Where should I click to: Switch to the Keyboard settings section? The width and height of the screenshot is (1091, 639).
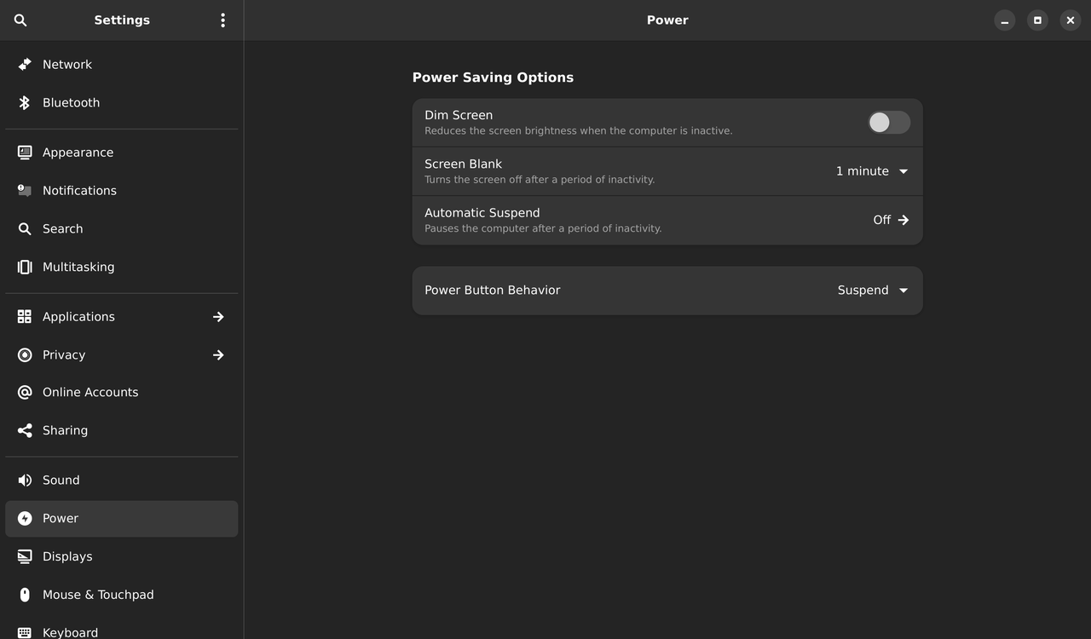69,632
